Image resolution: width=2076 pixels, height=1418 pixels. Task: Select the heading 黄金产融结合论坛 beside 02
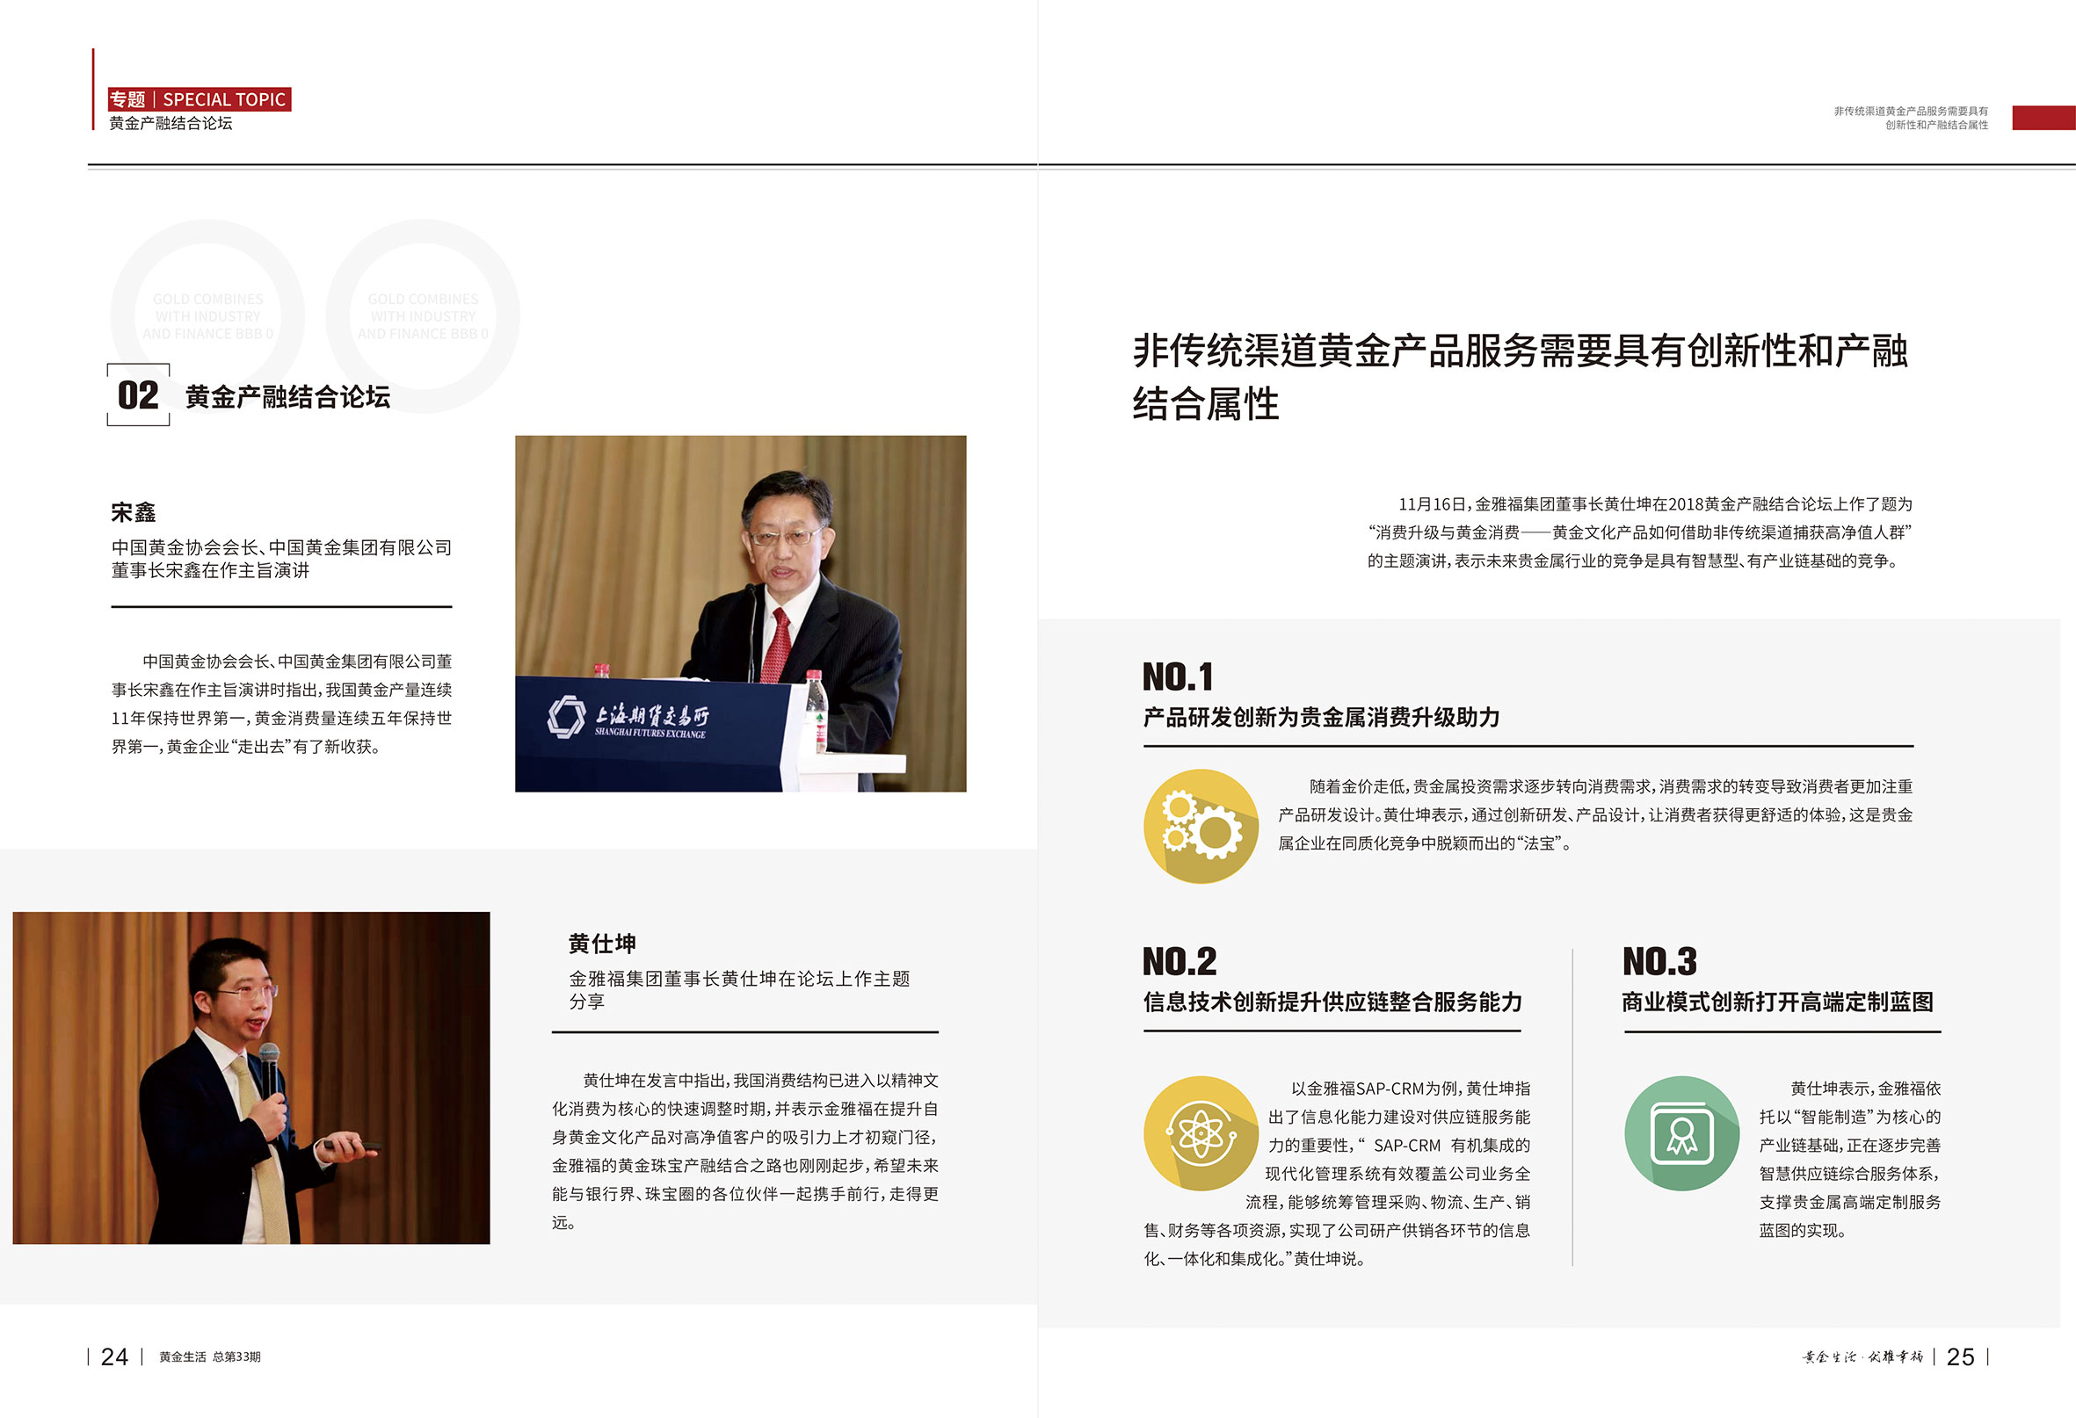click(x=287, y=396)
